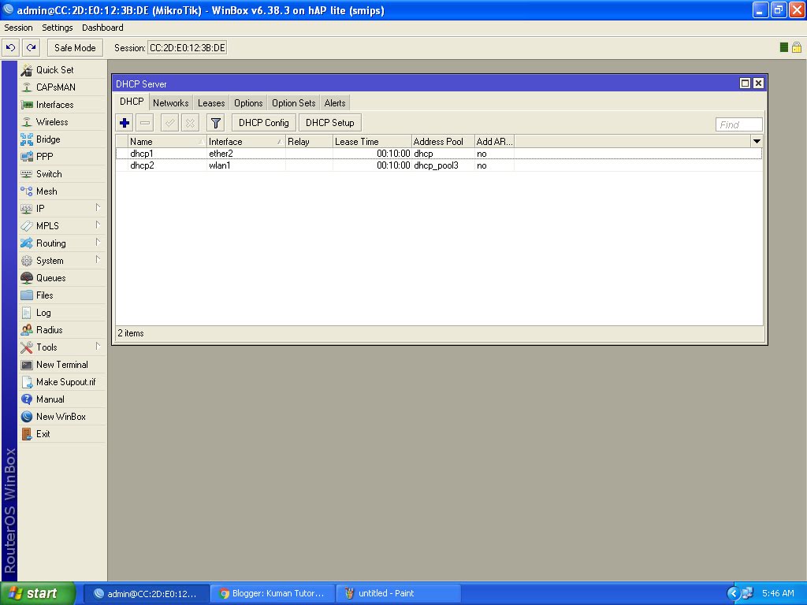This screenshot has height=605, width=807.
Task: Open the column selector dropdown arrow
Action: click(757, 142)
